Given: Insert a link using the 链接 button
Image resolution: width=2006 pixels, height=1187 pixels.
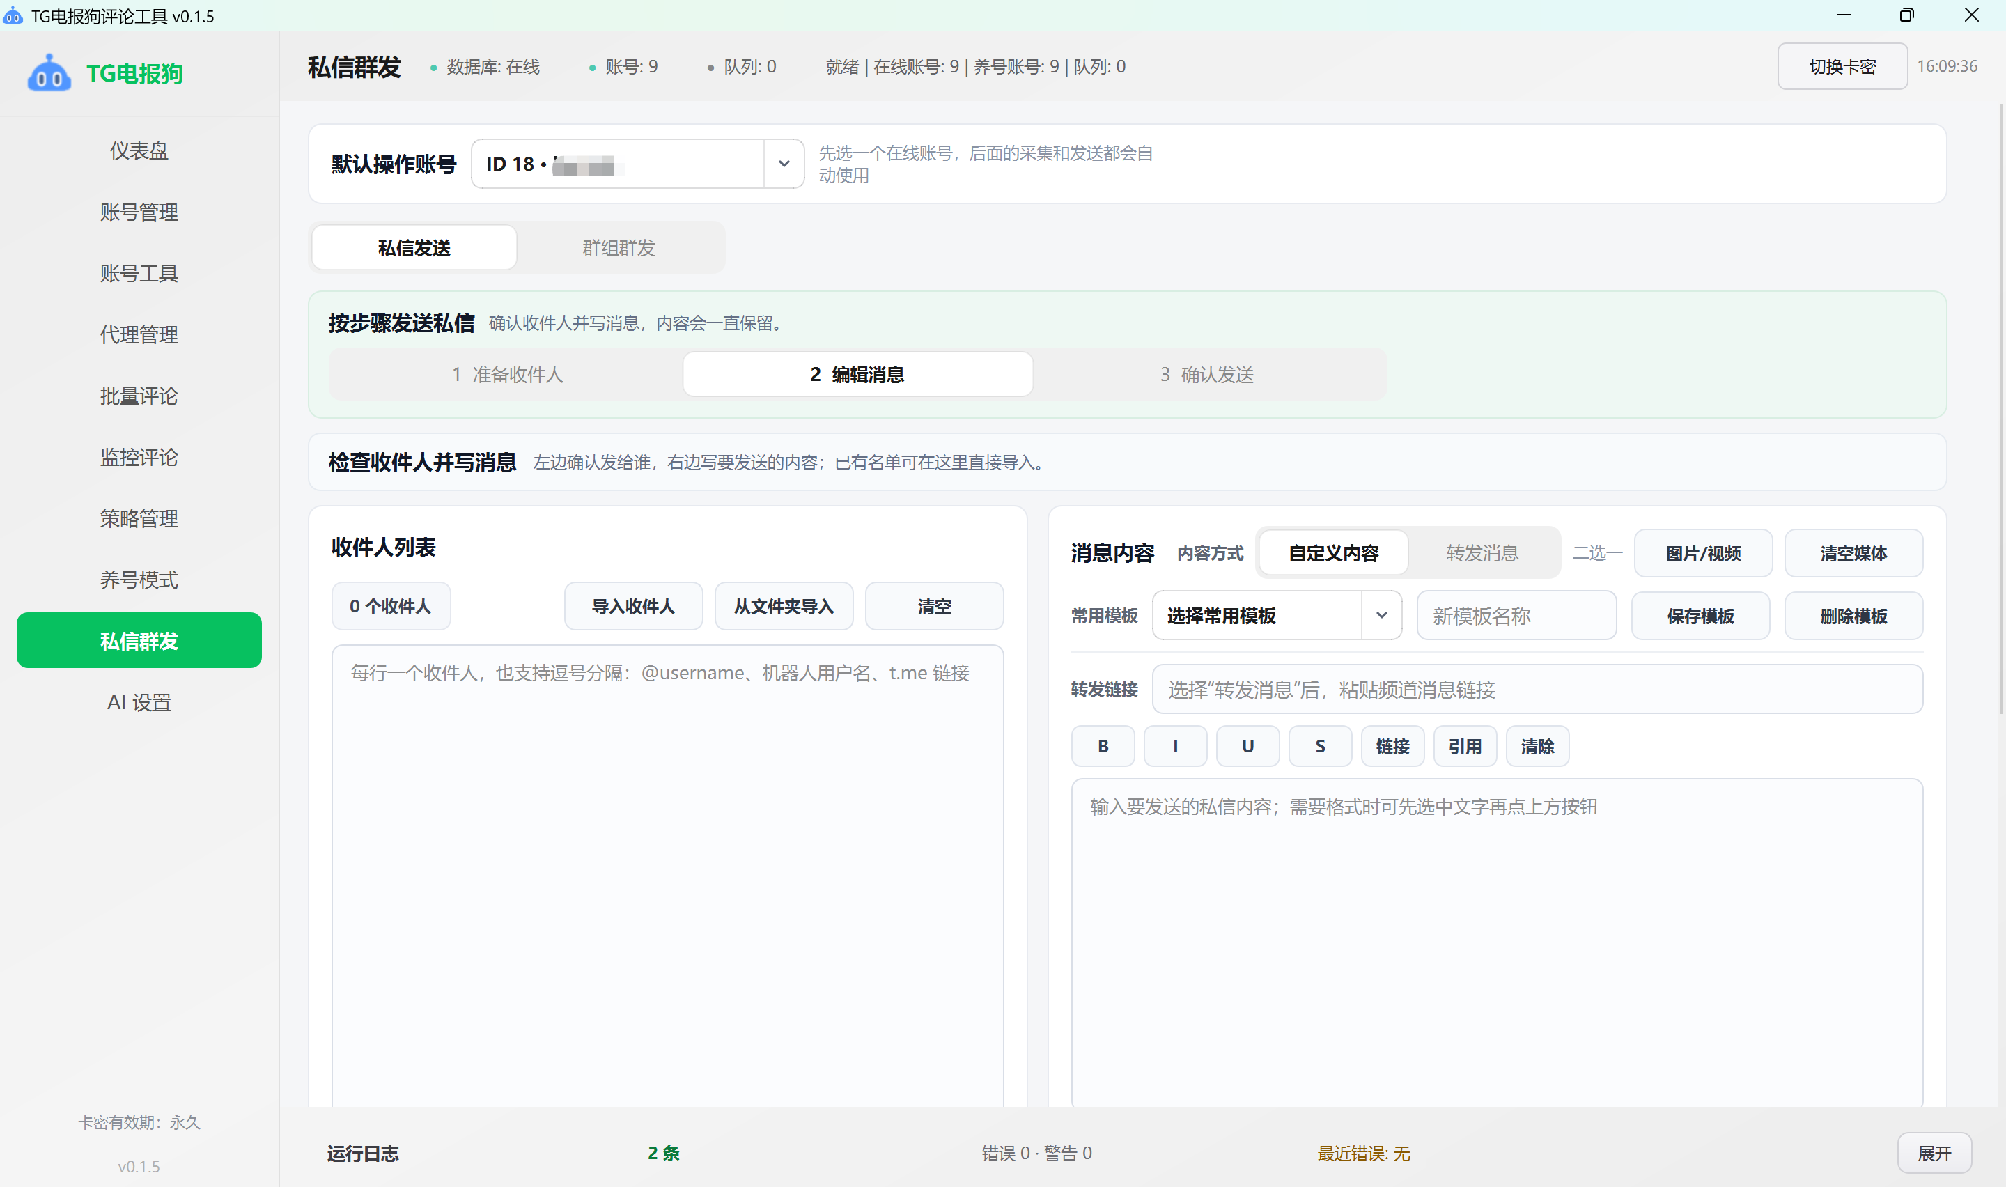Looking at the screenshot, I should pos(1392,746).
